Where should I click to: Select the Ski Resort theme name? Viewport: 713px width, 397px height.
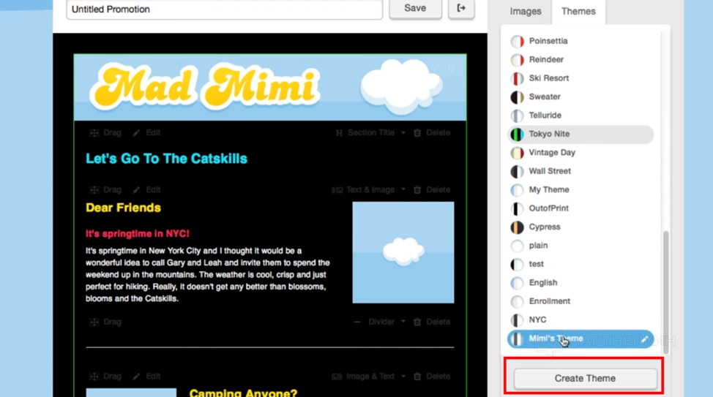549,78
